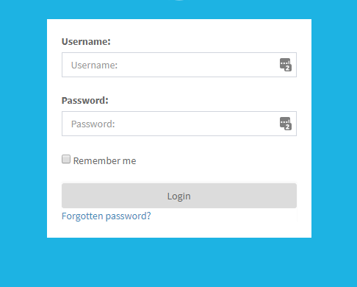This screenshot has height=287, width=357.
Task: Open password manager icon in Username field
Action: [x=286, y=65]
